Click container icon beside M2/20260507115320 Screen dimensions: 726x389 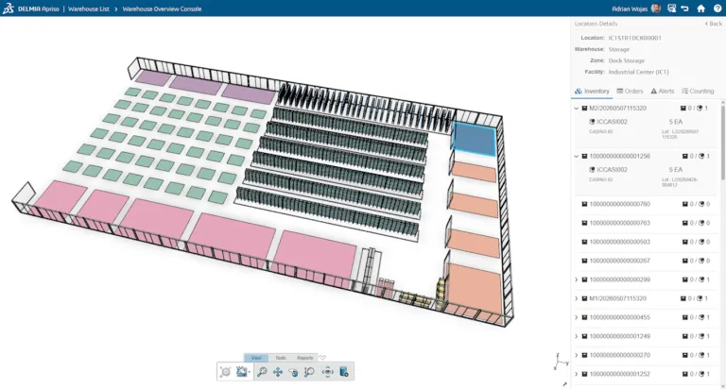(x=584, y=109)
